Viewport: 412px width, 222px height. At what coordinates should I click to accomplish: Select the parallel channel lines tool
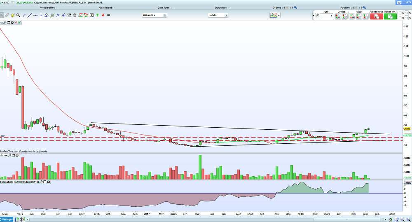(47, 15)
